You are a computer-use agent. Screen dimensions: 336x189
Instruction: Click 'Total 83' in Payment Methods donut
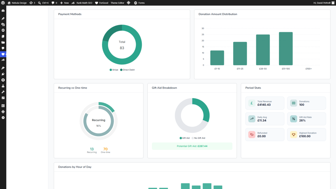tap(122, 45)
